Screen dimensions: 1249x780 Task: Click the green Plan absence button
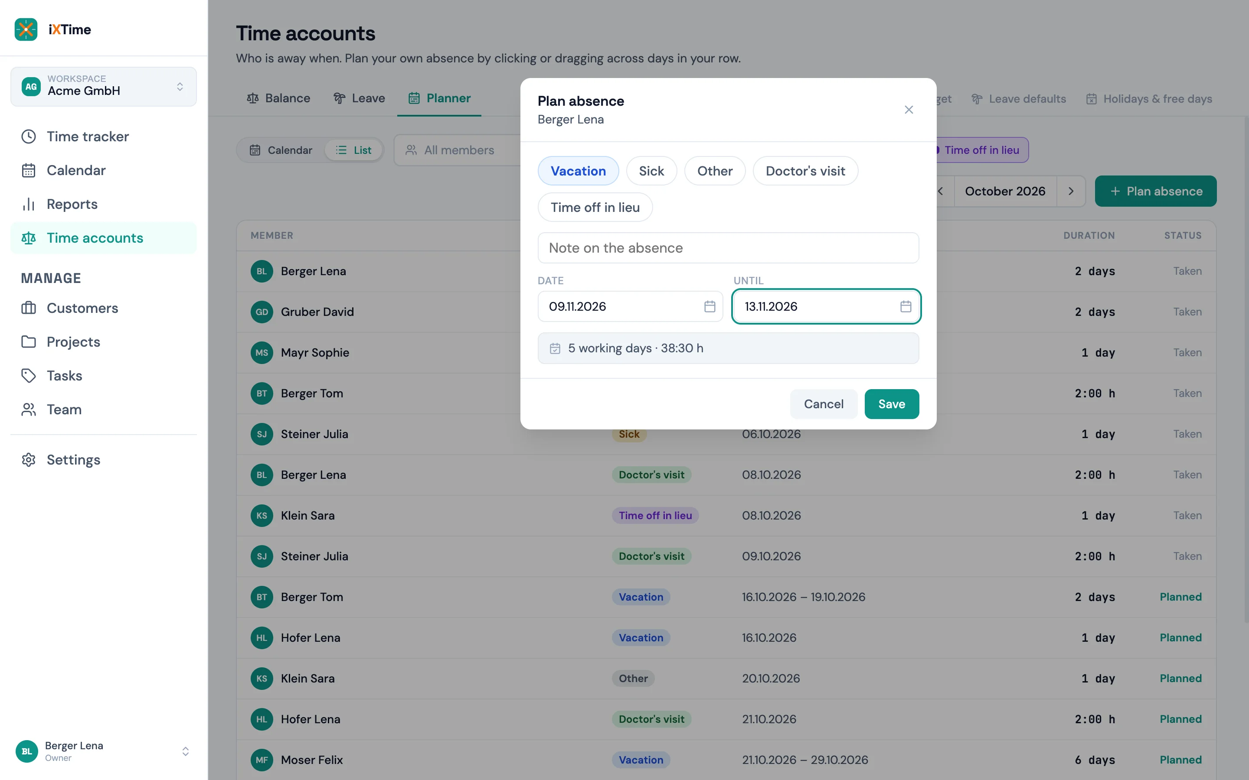(x=1156, y=192)
